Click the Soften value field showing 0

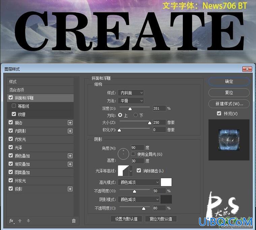pyautogui.click(x=159, y=130)
